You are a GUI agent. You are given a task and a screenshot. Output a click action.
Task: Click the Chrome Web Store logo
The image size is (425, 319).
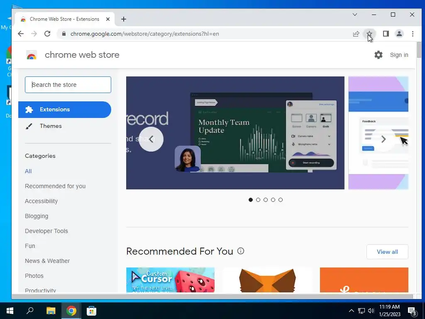tap(32, 55)
